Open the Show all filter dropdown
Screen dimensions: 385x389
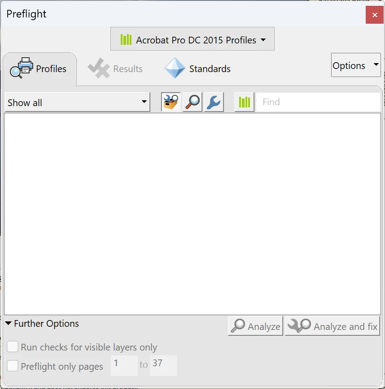point(77,102)
